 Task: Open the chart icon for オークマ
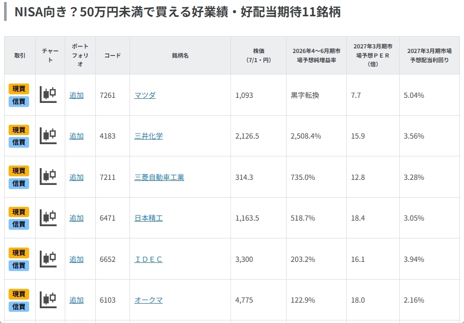(x=48, y=300)
